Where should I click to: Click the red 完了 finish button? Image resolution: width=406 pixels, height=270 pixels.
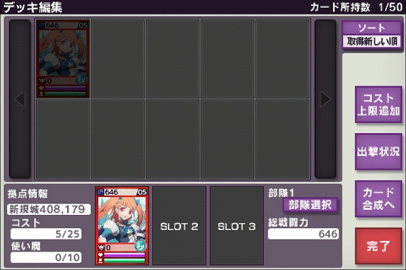[x=378, y=246]
